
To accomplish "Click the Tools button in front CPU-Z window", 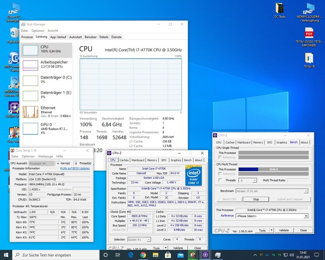I will pos(156,248).
